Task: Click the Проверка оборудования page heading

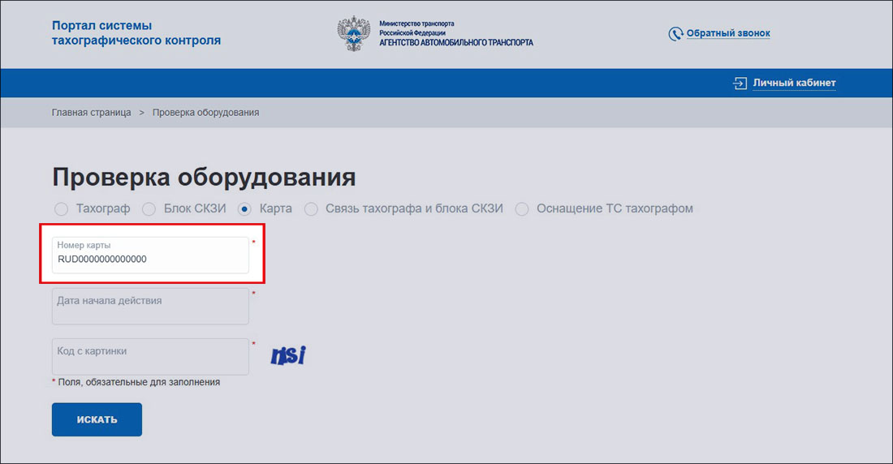Action: [x=204, y=177]
